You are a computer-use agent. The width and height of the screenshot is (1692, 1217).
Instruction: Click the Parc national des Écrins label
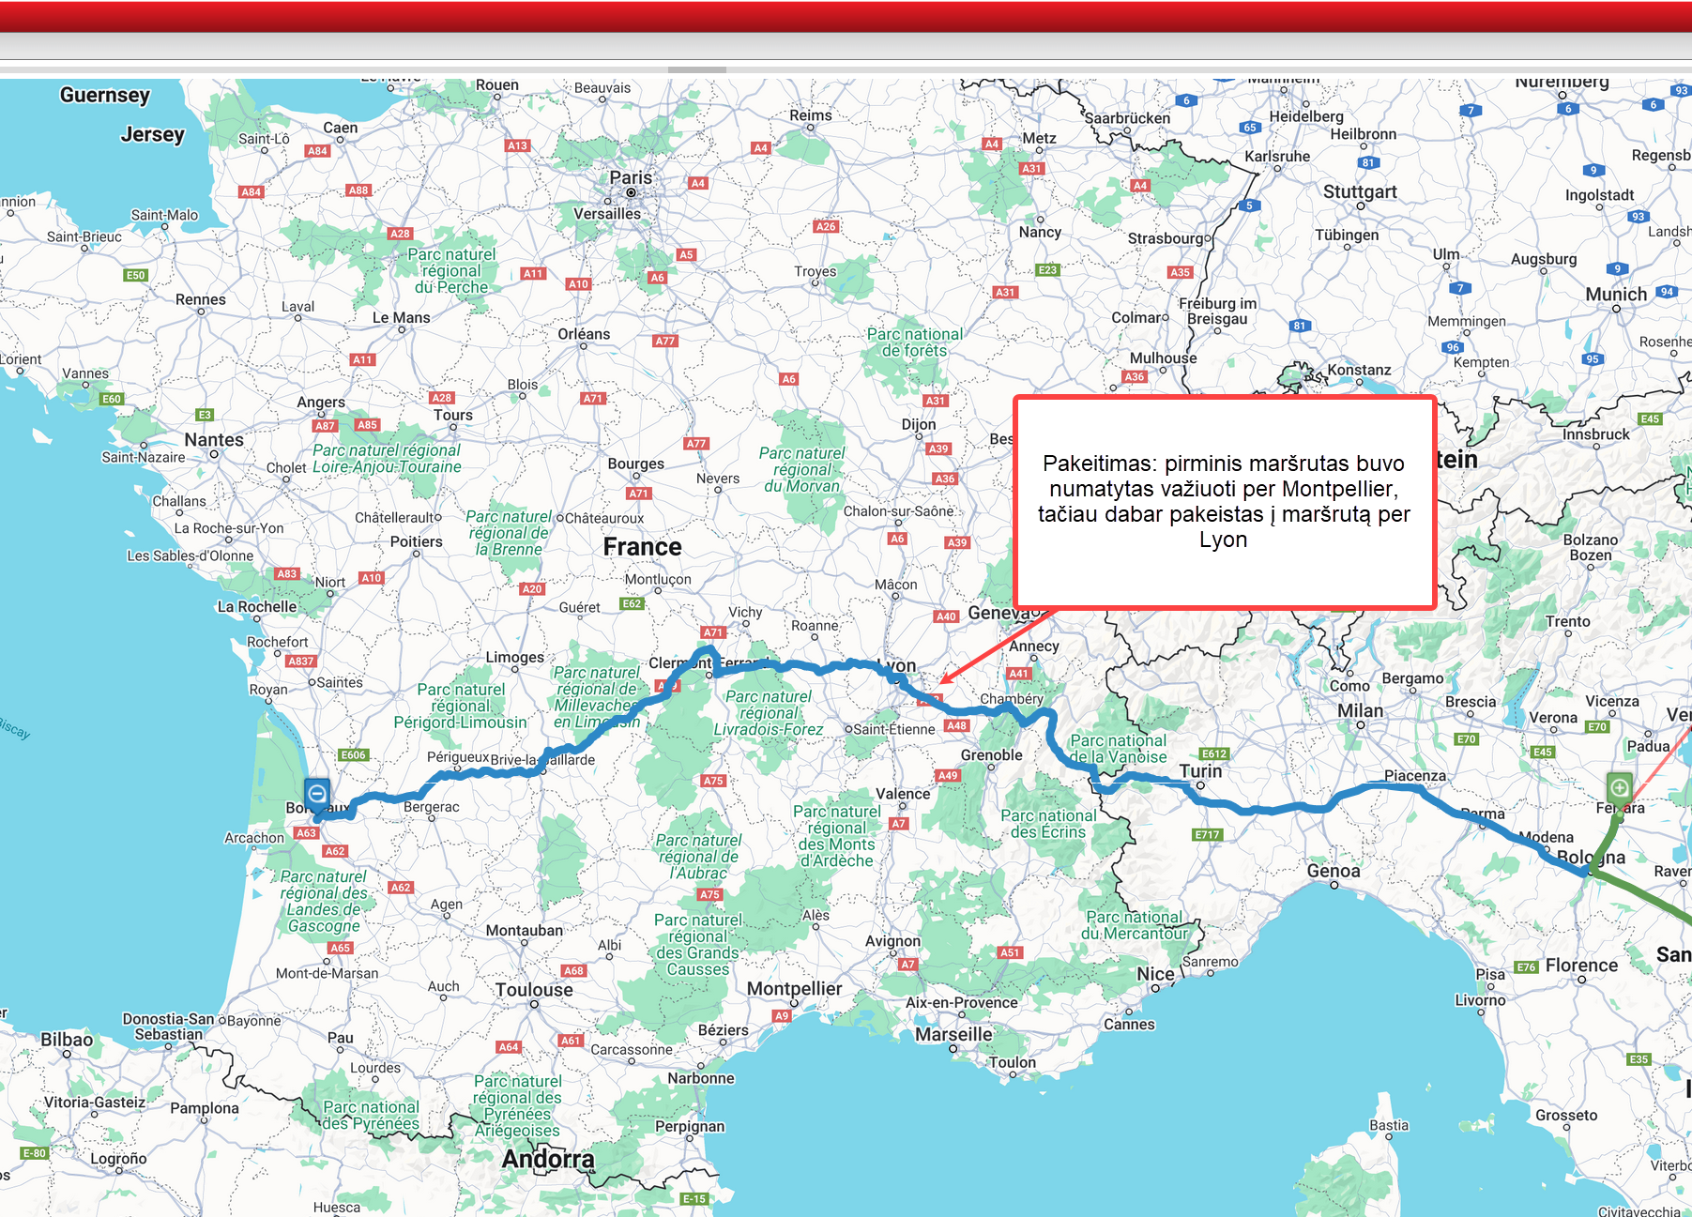1048,824
